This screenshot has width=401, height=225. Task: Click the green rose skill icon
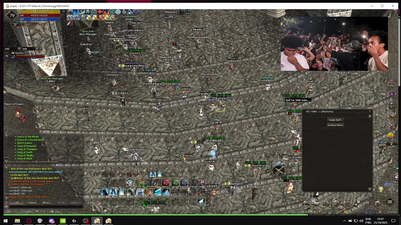pos(175,182)
